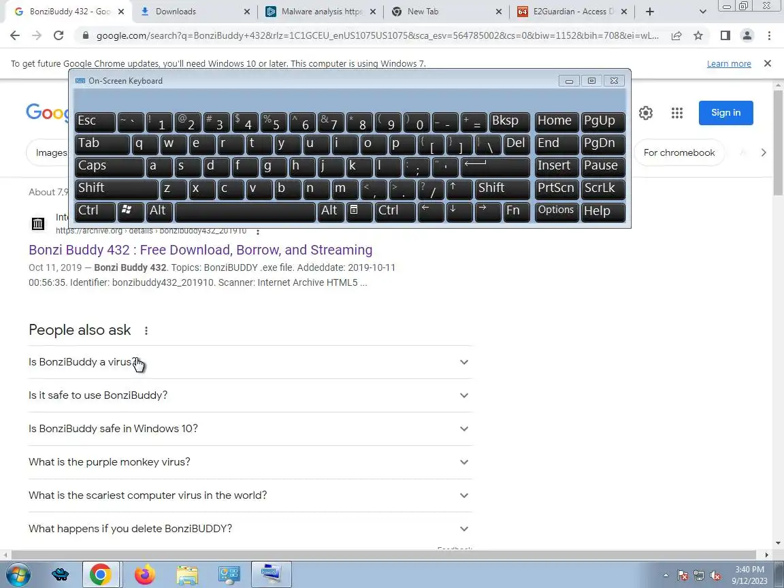Viewport: 784px width, 588px height.
Task: Click the address bar URL
Action: (x=377, y=35)
